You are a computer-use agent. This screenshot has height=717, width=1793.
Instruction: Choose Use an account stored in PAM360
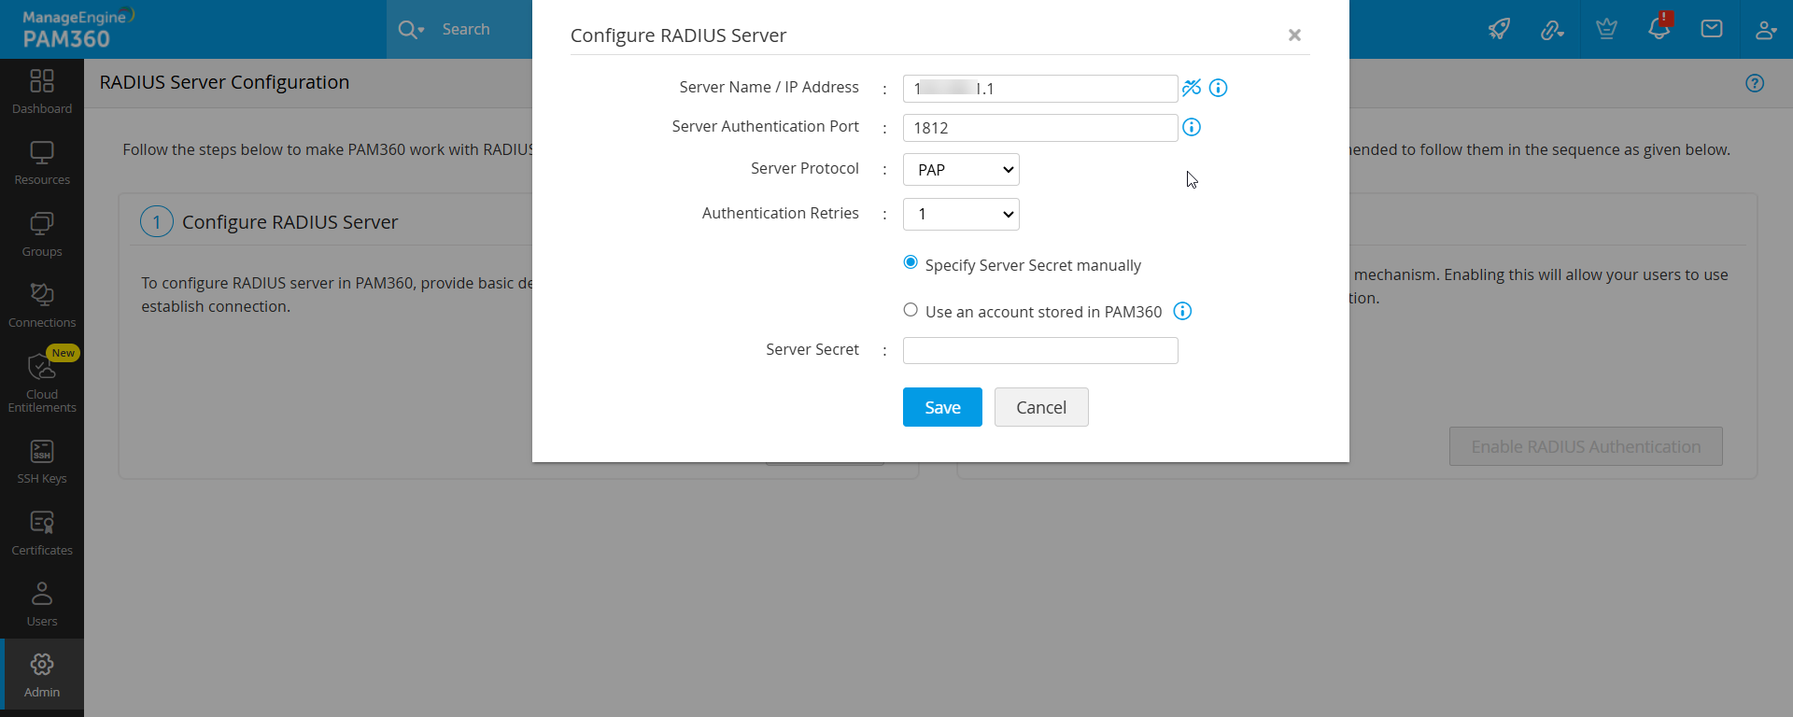(x=911, y=309)
